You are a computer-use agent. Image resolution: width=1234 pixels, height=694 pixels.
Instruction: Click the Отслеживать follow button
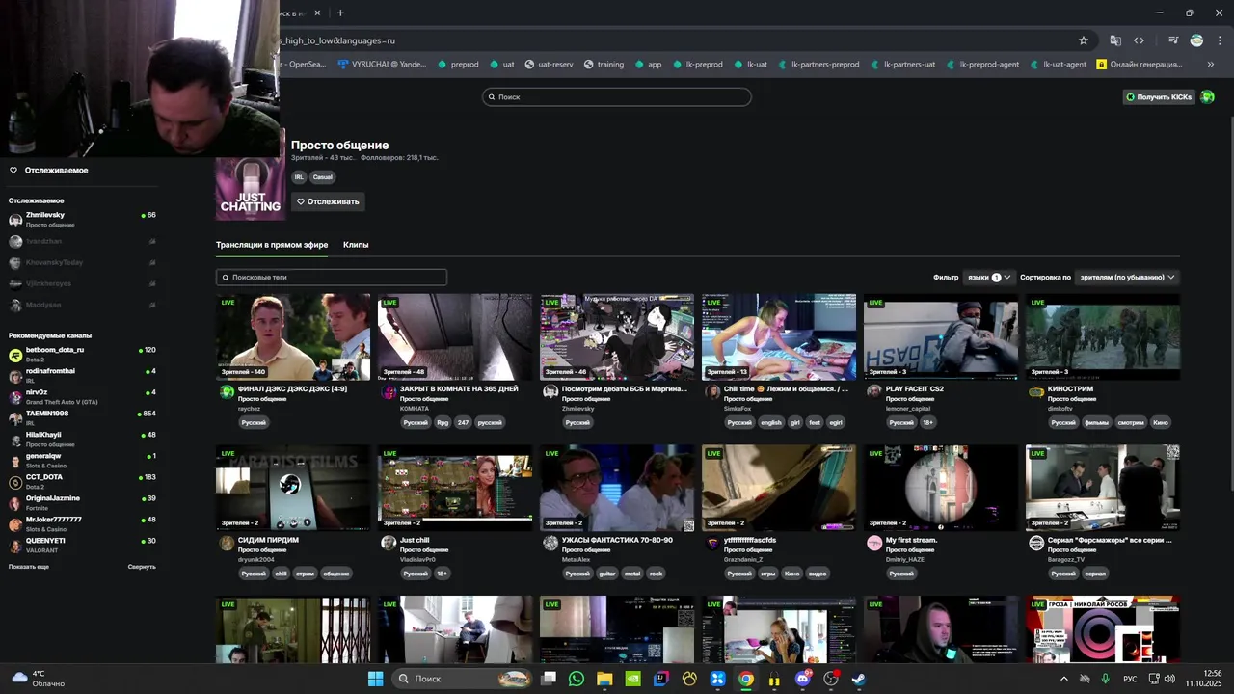click(x=328, y=201)
